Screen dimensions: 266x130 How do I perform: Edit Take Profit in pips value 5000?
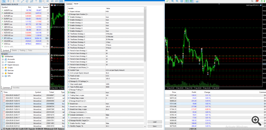click(124, 87)
